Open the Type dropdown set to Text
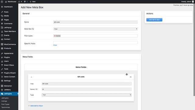195x110 pixels. (87, 95)
